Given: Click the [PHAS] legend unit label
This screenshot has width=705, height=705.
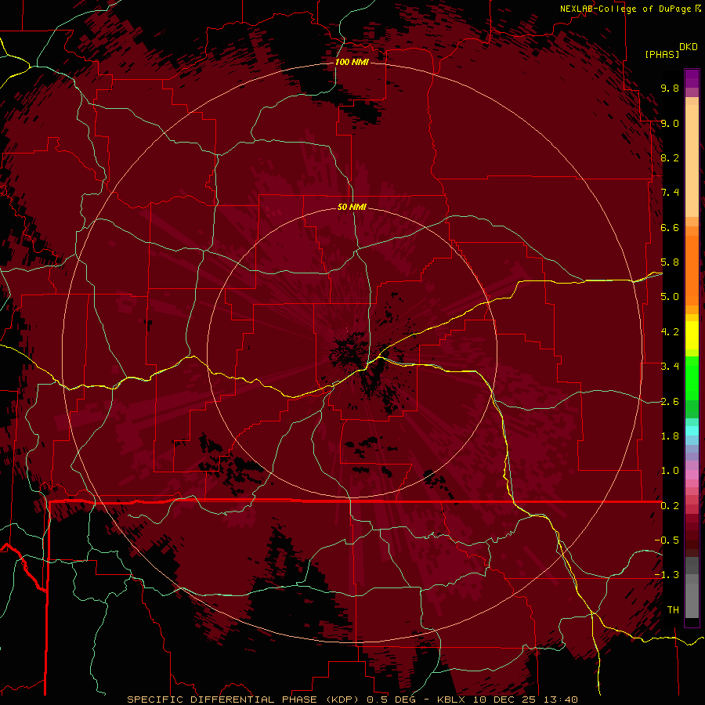Looking at the screenshot, I should (x=662, y=55).
